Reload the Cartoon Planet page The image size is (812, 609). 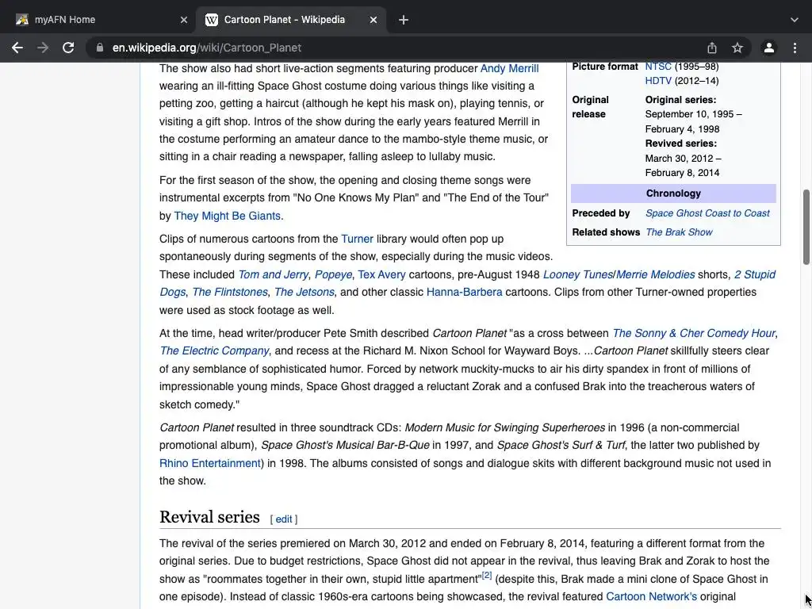coord(68,48)
